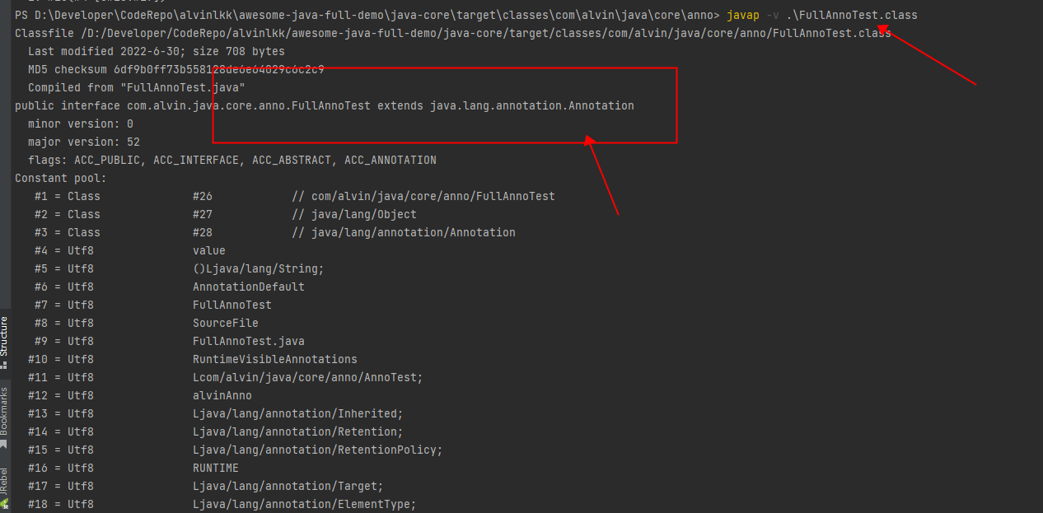Click the MD5 checksum line
The image size is (1043, 513).
176,69
